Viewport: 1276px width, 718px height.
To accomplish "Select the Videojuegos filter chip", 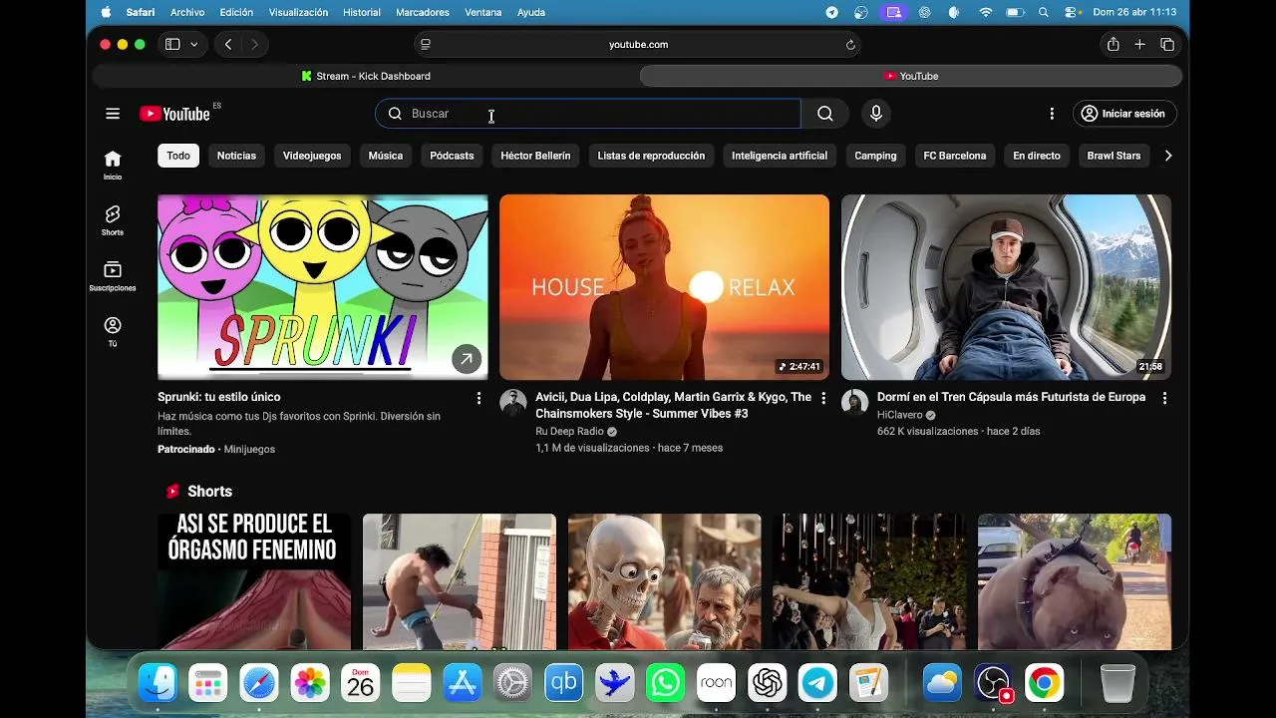I will pos(312,156).
